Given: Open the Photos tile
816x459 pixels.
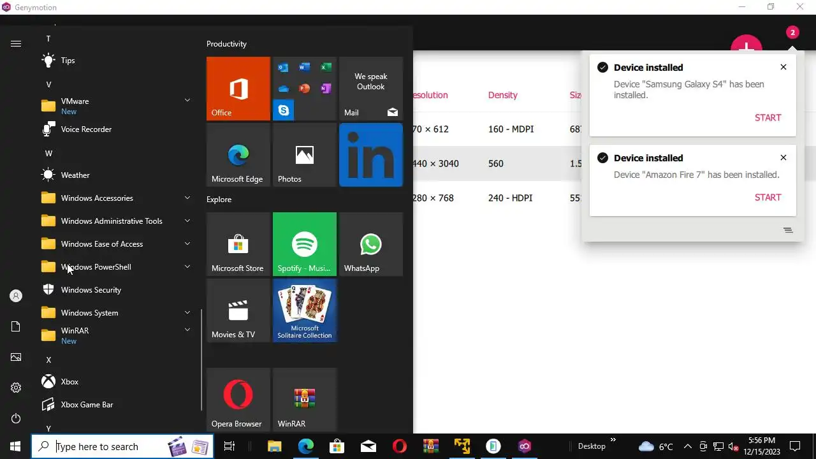Looking at the screenshot, I should (305, 155).
